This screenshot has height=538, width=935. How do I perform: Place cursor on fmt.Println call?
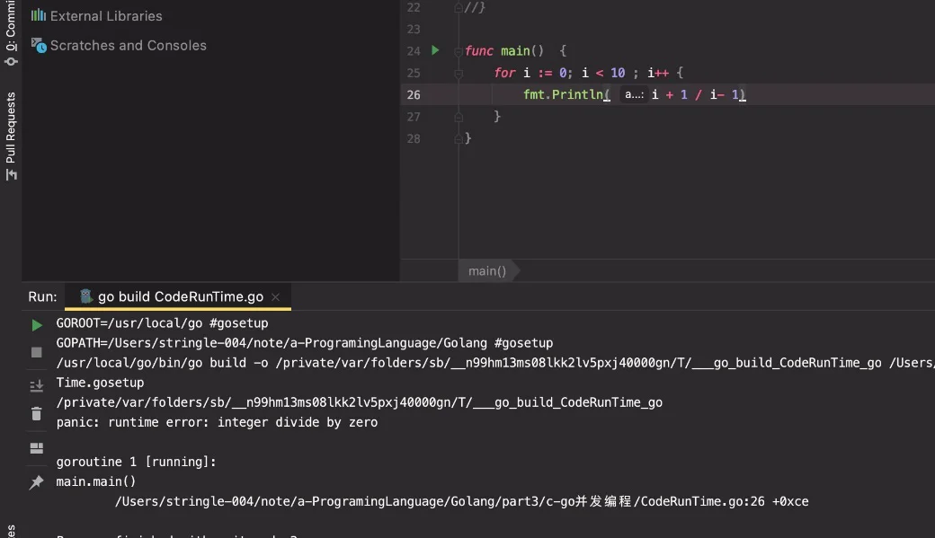[x=564, y=94]
